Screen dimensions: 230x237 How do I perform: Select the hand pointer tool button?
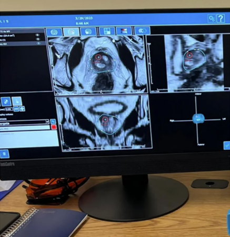click(17, 101)
